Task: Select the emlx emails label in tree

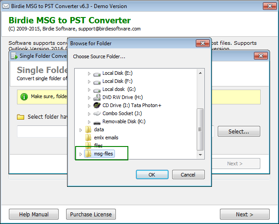Action: (x=106, y=138)
